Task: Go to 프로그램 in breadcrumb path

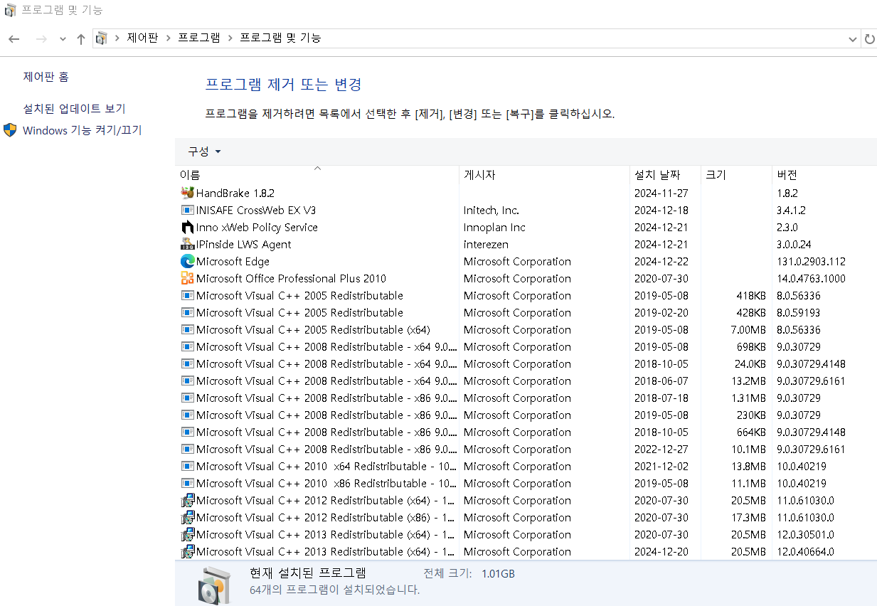Action: point(199,38)
